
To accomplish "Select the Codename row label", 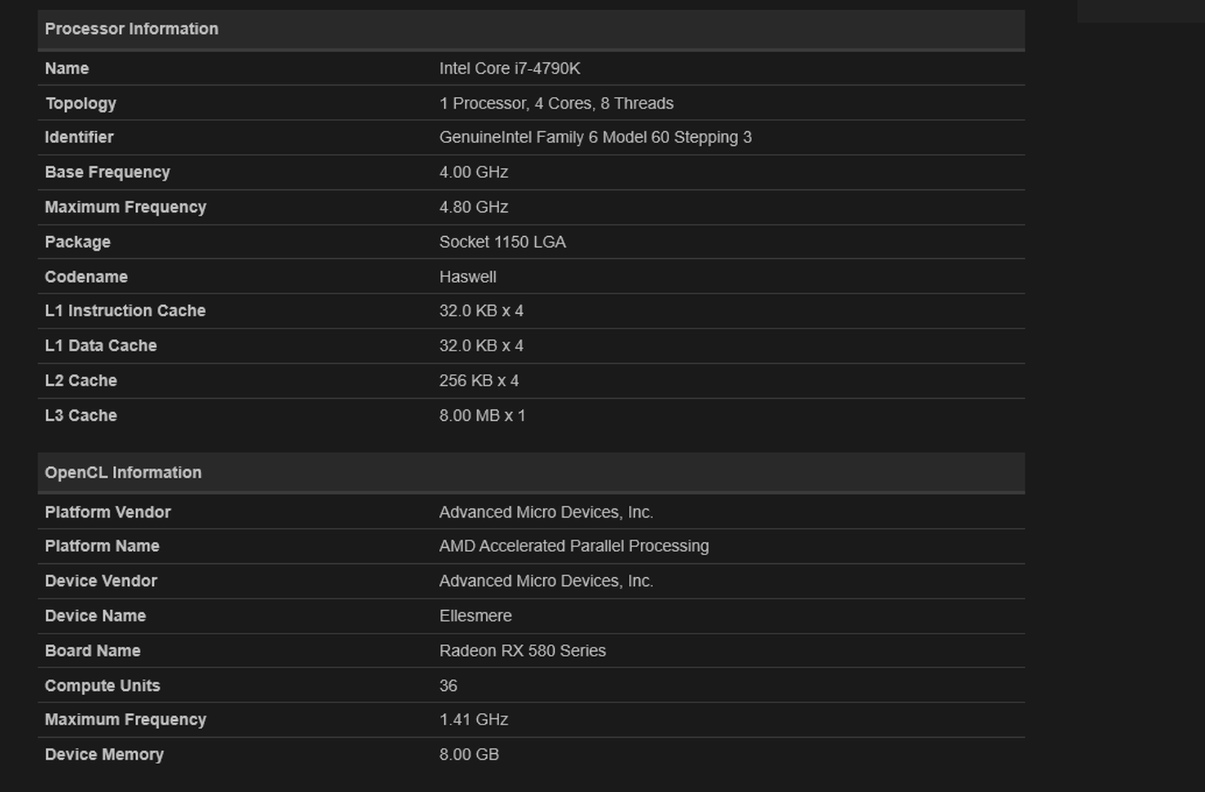I will click(x=86, y=277).
